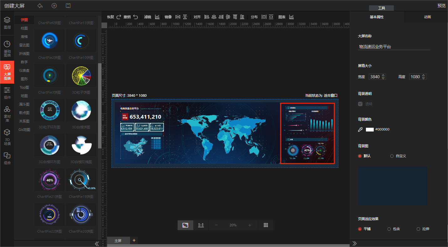This screenshot has height=247, width=448.
Task: Switch to the 动画 tab
Action: [x=427, y=17]
